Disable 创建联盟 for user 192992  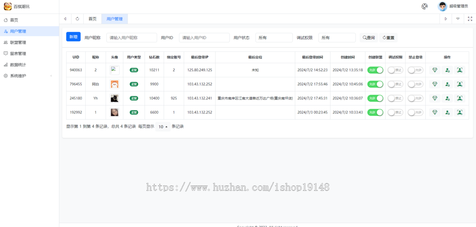click(x=375, y=113)
